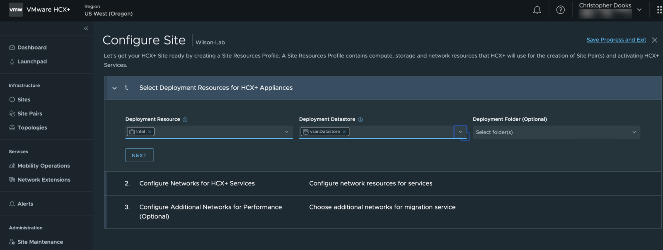This screenshot has width=663, height=250.
Task: Click the cluster icon in Intel tag
Action: pos(132,132)
